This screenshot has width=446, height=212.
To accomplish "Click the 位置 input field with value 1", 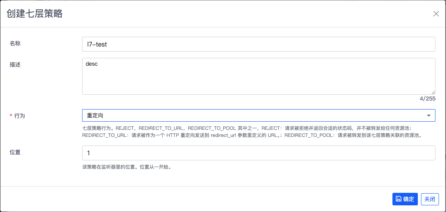I will tap(258, 153).
